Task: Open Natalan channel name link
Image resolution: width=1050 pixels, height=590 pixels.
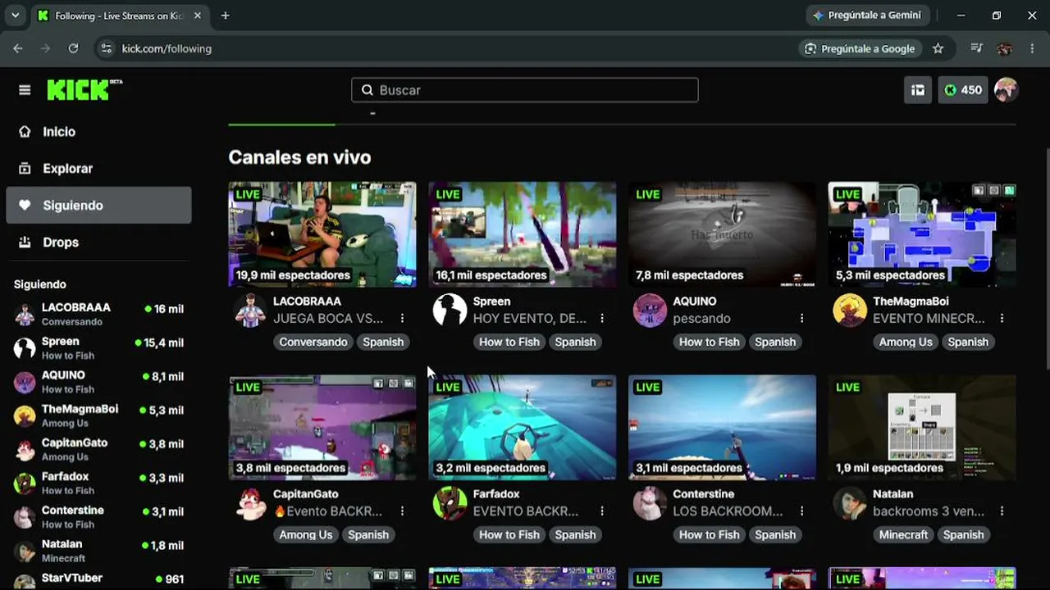Action: 893,494
